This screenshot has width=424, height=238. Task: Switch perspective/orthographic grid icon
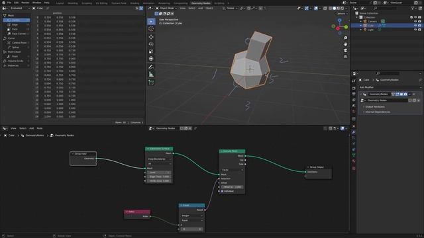coord(345,57)
